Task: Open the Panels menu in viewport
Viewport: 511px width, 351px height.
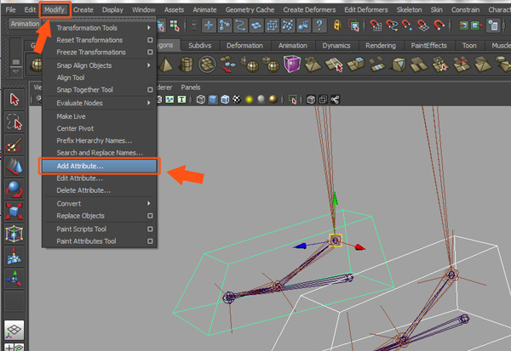Action: pos(191,88)
